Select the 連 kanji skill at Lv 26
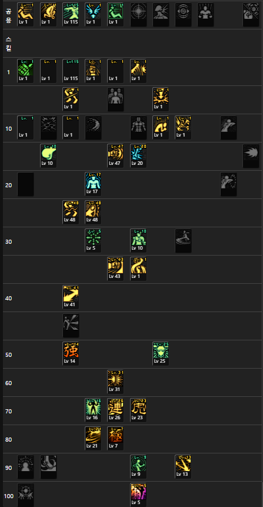The height and width of the screenshot is (507, 263). tap(116, 410)
